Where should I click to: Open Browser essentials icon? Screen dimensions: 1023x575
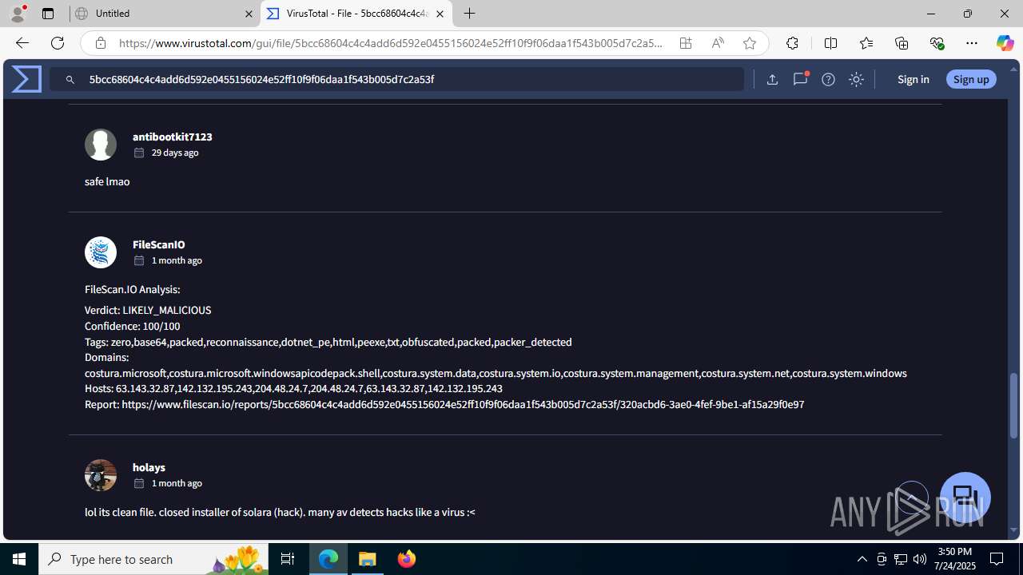[937, 43]
